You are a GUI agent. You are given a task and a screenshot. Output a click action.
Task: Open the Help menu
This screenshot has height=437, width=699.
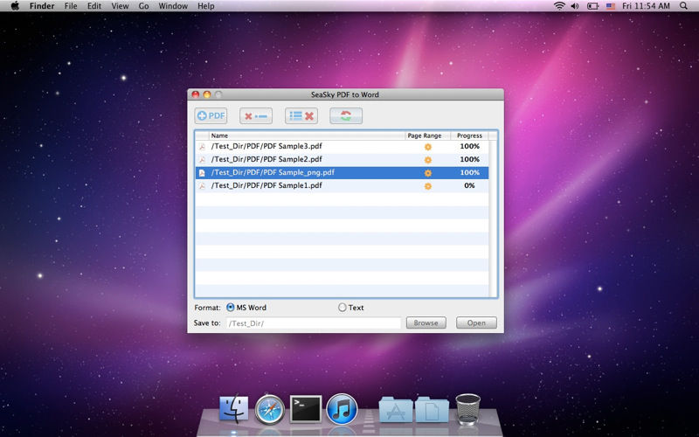[x=206, y=6]
